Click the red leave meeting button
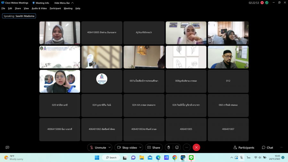This screenshot has width=288, height=162. point(196,147)
